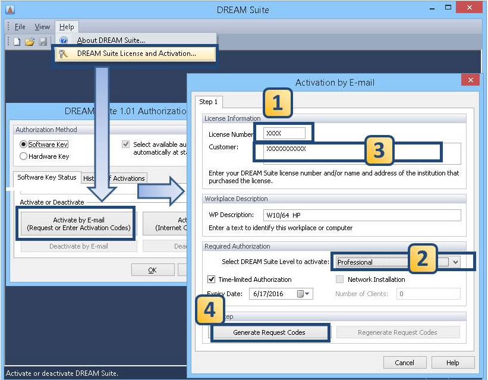Choose About DREAM Suite menu entry
The image size is (488, 380).
(136, 40)
